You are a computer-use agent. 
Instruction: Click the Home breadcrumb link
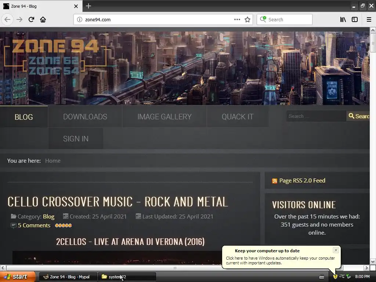point(53,161)
